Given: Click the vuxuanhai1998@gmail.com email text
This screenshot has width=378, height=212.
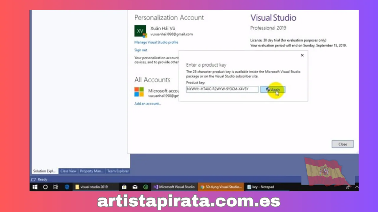Looking at the screenshot, I should coord(172,34).
